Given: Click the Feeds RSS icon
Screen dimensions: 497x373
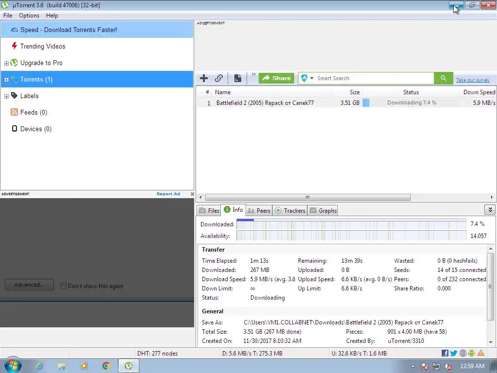Looking at the screenshot, I should click(x=14, y=112).
